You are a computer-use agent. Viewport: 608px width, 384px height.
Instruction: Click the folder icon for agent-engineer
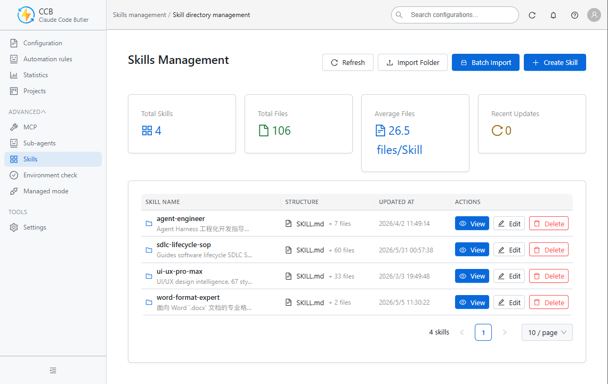click(x=149, y=224)
